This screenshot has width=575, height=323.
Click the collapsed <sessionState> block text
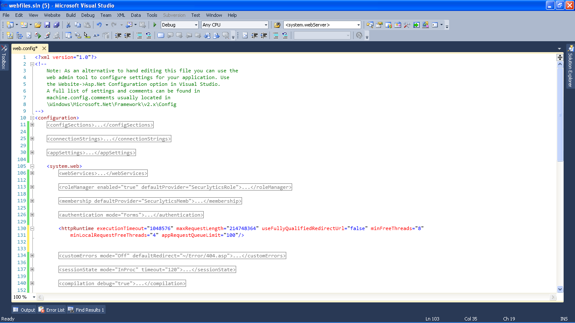pos(147,269)
